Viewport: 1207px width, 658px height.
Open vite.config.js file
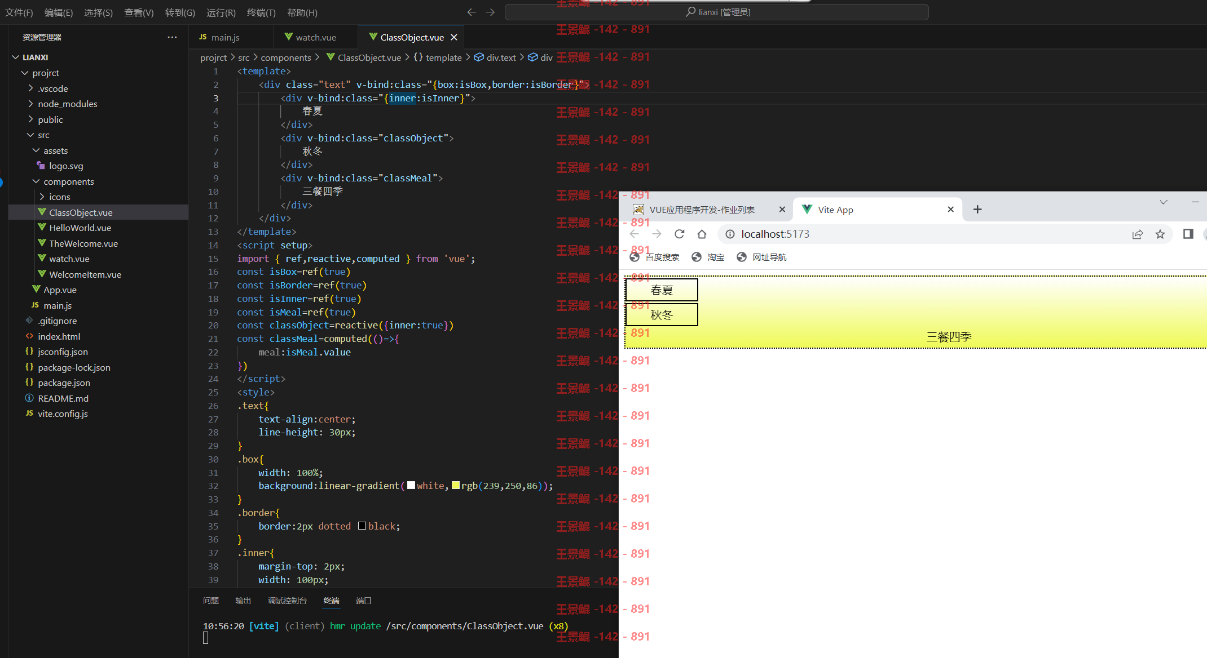coord(63,414)
